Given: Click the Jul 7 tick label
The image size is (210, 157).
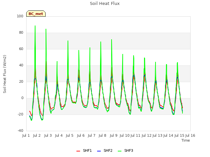Looking at the screenshot, I should tap(92, 135).
